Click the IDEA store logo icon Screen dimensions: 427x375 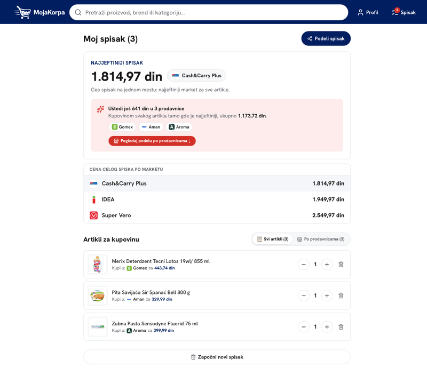[x=94, y=200]
